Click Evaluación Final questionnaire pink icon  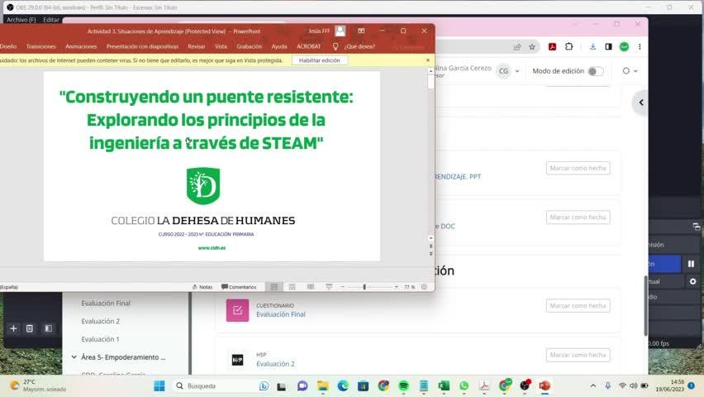[x=237, y=310]
